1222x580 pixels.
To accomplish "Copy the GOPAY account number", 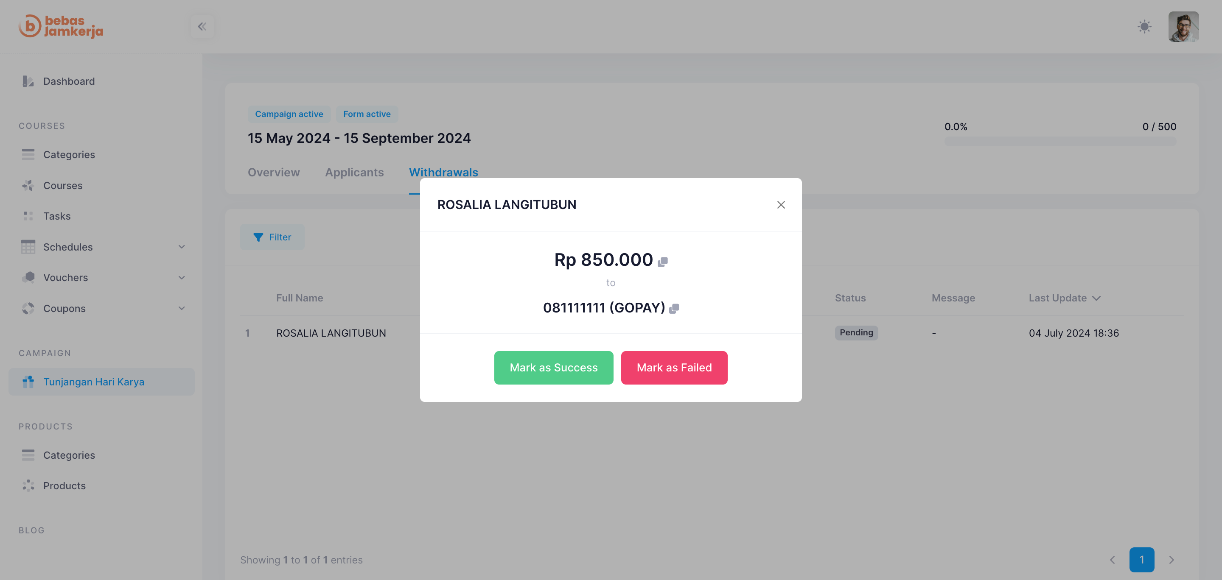I will 674,309.
